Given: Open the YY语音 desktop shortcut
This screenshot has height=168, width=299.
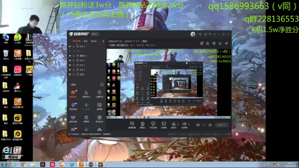Looking at the screenshot, I should (x=30, y=71).
